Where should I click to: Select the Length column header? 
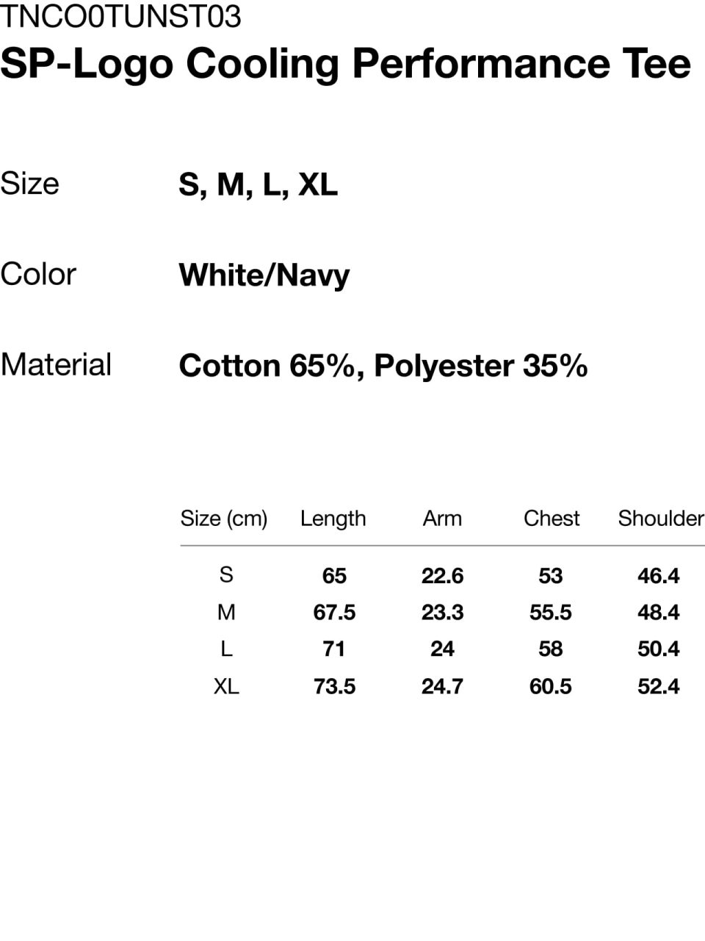click(333, 519)
